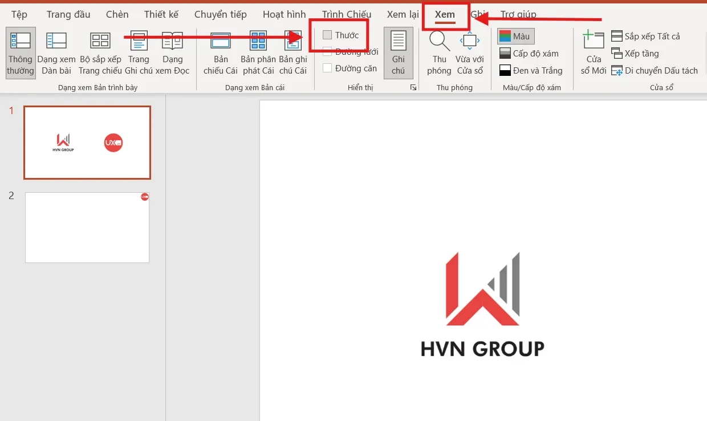Click the HVN GROUP logo on slide
Viewport: 707px width, 421px height.
(x=482, y=304)
